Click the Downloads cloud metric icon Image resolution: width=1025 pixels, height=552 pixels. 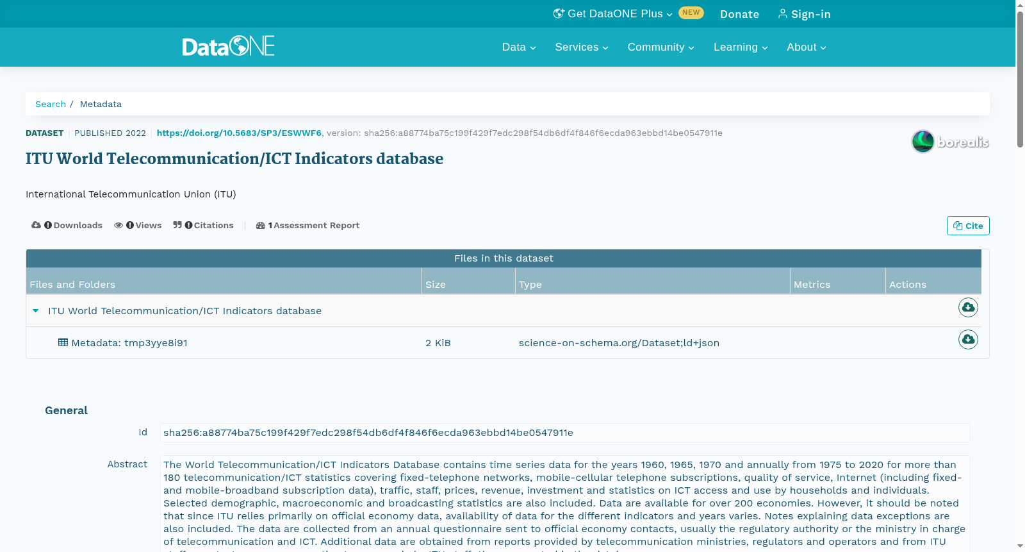click(36, 225)
